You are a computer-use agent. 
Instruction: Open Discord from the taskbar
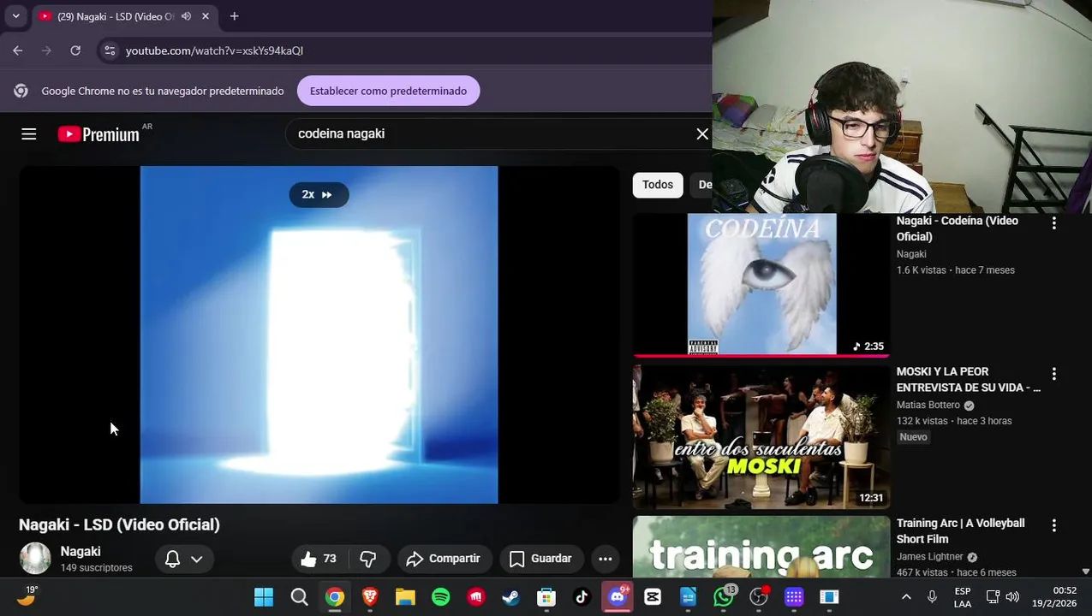pyautogui.click(x=618, y=597)
